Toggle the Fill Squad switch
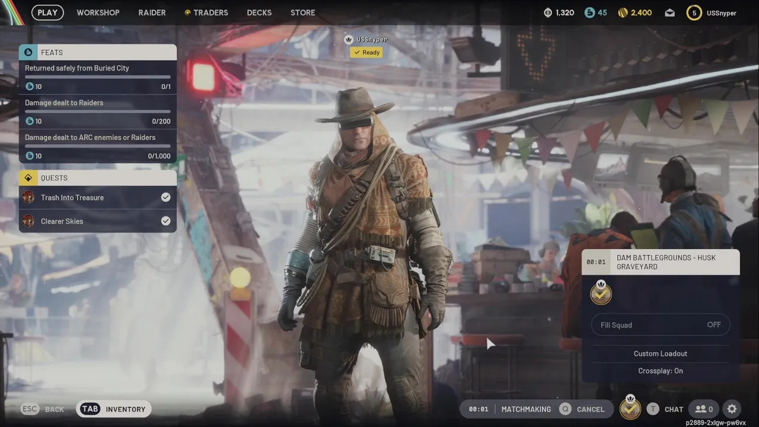 [661, 325]
